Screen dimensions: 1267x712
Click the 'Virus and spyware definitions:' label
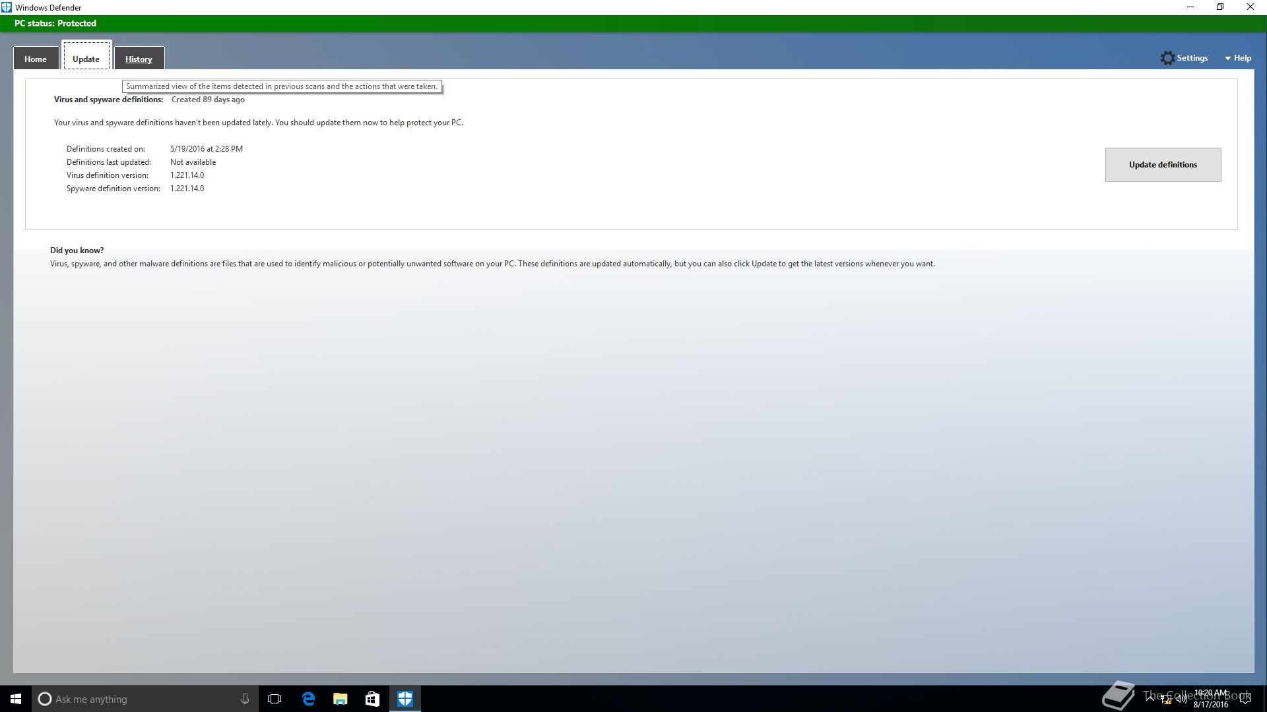tap(108, 100)
